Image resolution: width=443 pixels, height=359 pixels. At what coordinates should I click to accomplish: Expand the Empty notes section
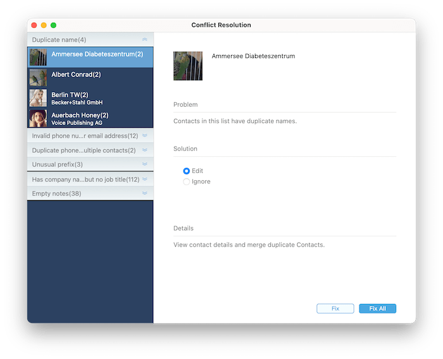(x=144, y=193)
